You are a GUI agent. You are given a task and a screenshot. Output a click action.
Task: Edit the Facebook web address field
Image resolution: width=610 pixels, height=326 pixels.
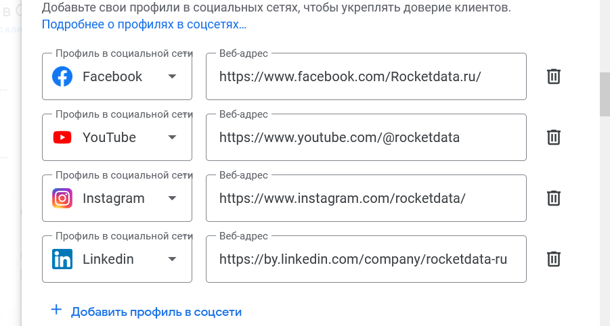[366, 76]
